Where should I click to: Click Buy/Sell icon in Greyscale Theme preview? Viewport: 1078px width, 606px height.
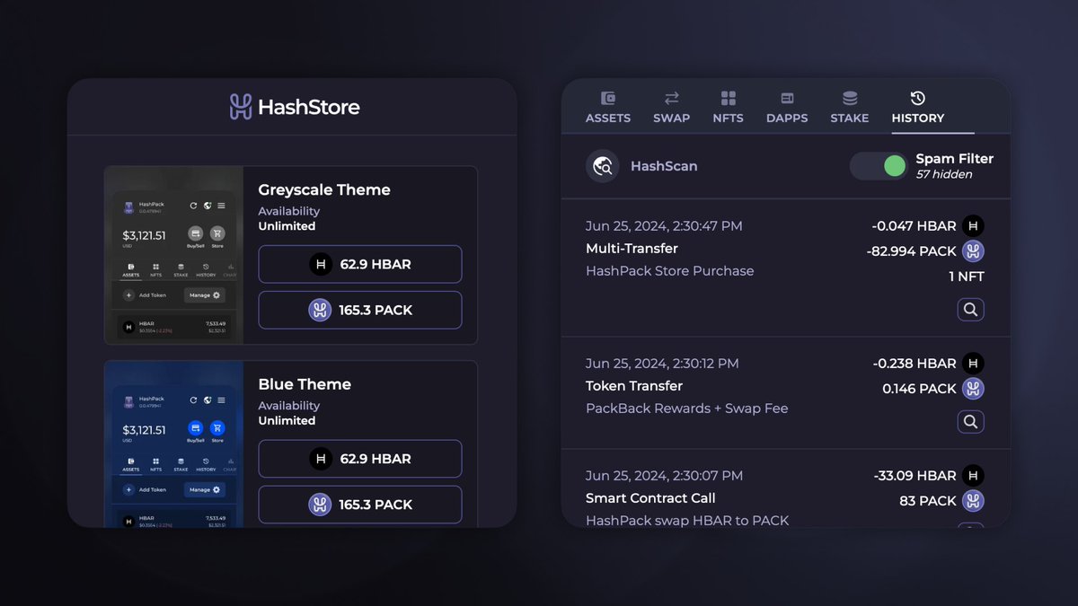tap(195, 234)
